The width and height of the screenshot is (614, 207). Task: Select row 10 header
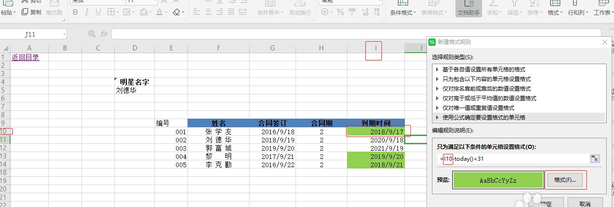pyautogui.click(x=5, y=131)
